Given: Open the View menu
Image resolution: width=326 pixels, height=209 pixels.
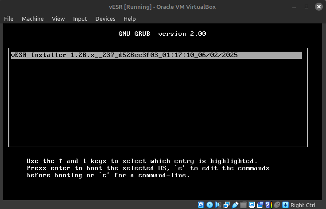Looking at the screenshot, I should click(x=58, y=19).
